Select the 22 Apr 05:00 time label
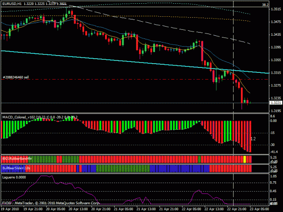The height and width of the screenshot is (212, 283). (x=192, y=209)
